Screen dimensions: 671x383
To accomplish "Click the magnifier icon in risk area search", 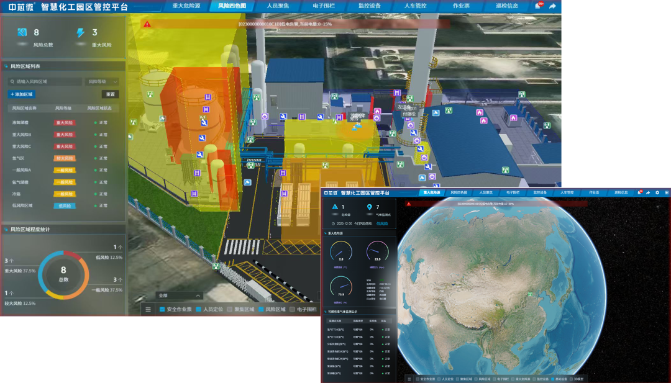I will [x=12, y=81].
